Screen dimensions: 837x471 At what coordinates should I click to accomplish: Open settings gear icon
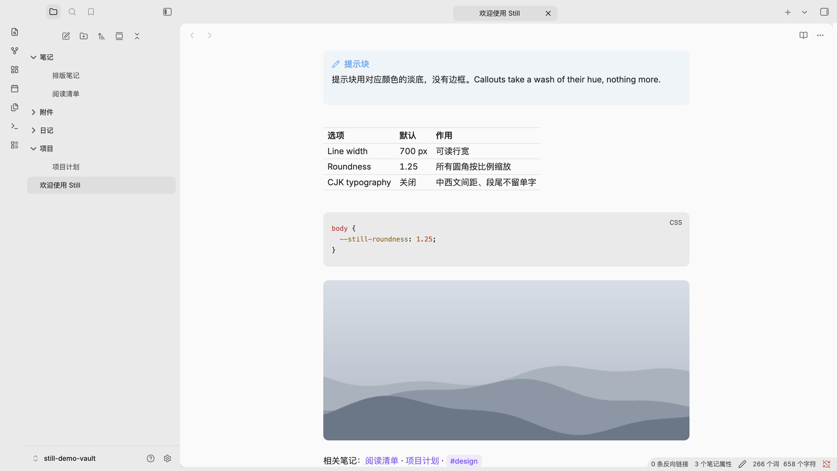167,458
